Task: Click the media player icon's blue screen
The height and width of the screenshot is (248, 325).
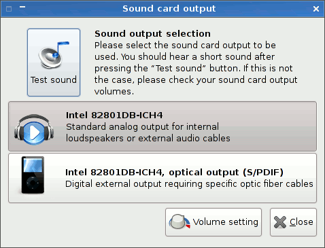Action: (x=33, y=165)
